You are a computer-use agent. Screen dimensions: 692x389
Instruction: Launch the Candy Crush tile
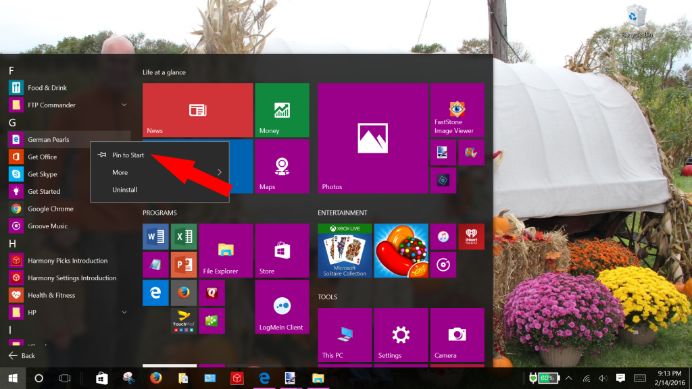[x=401, y=251]
